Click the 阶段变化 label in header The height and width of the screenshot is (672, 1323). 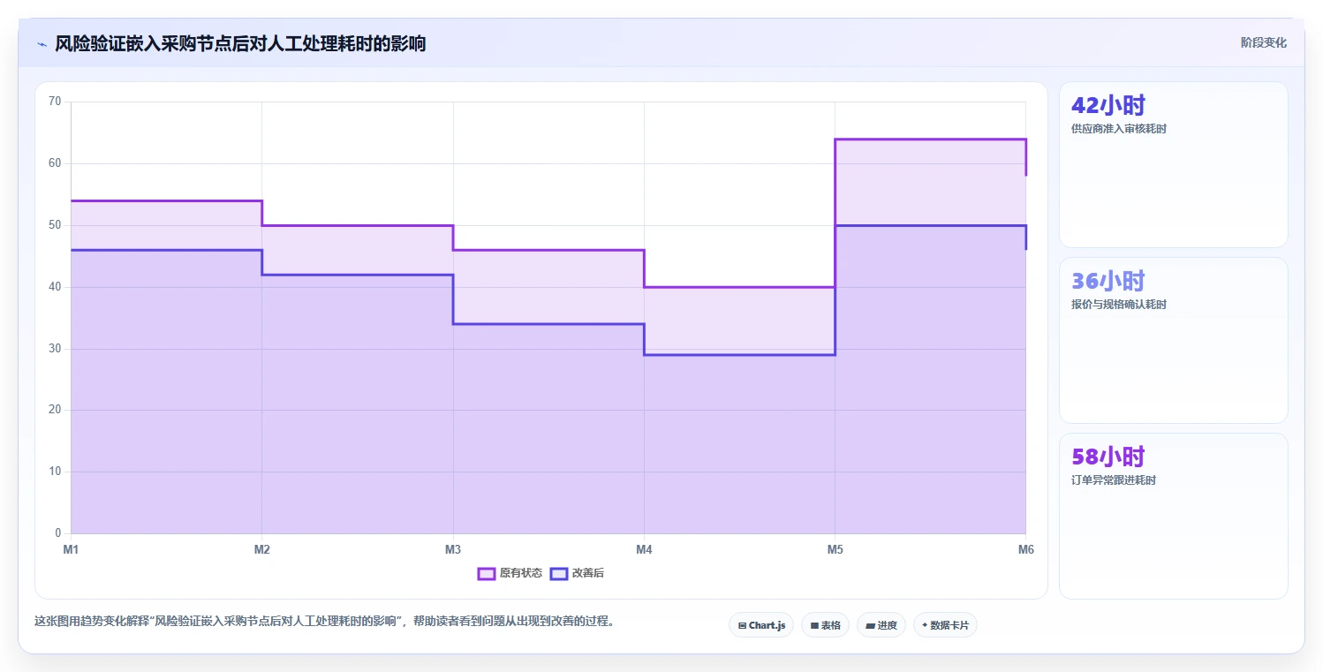1264,42
